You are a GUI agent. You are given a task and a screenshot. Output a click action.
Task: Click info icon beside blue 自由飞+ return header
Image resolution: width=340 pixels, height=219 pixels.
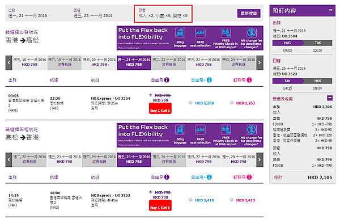coord(209,177)
